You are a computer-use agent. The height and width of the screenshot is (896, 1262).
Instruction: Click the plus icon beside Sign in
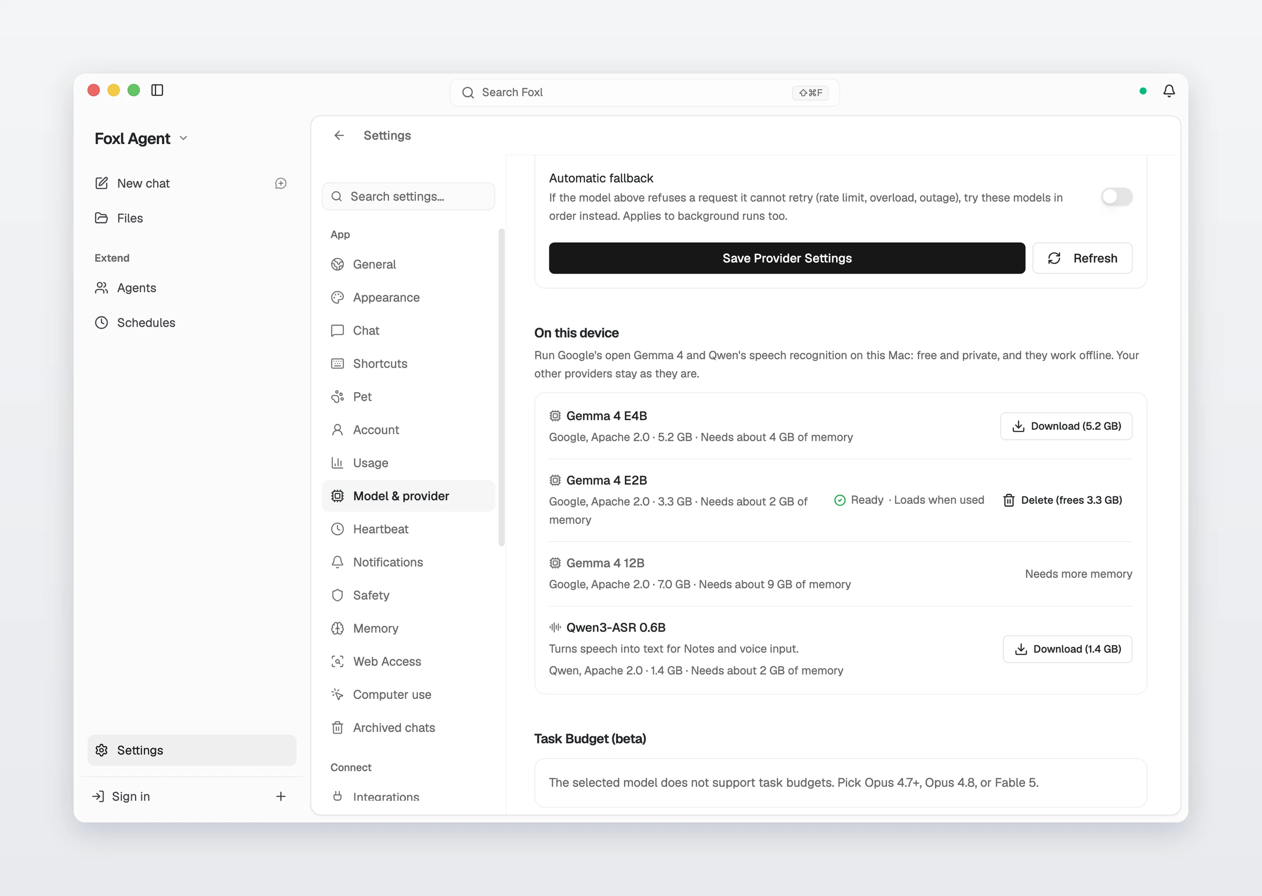[x=281, y=796]
